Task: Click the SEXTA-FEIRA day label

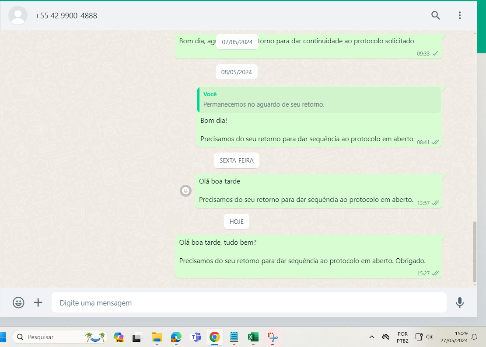Action: (237, 160)
